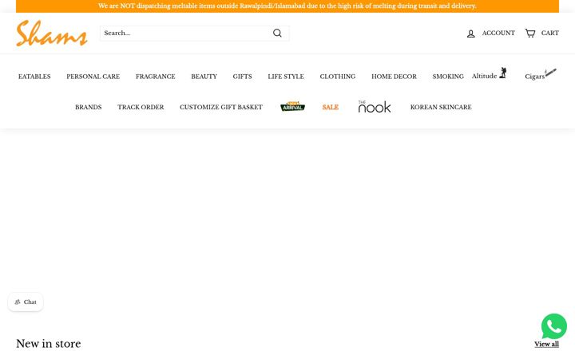Open the account user icon
575x359 pixels.
tap(471, 34)
